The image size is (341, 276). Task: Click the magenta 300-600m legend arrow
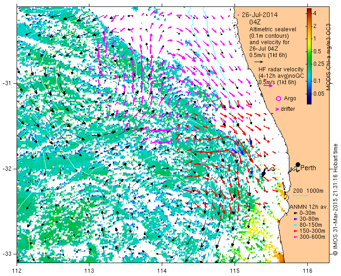tap(295, 237)
